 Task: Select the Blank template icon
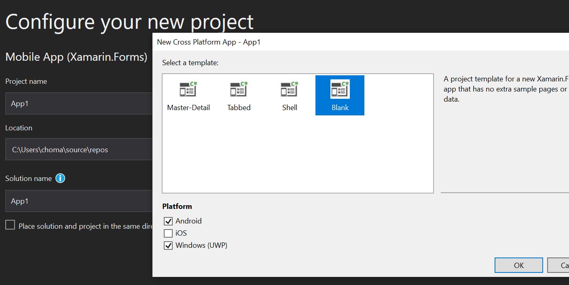pyautogui.click(x=340, y=89)
